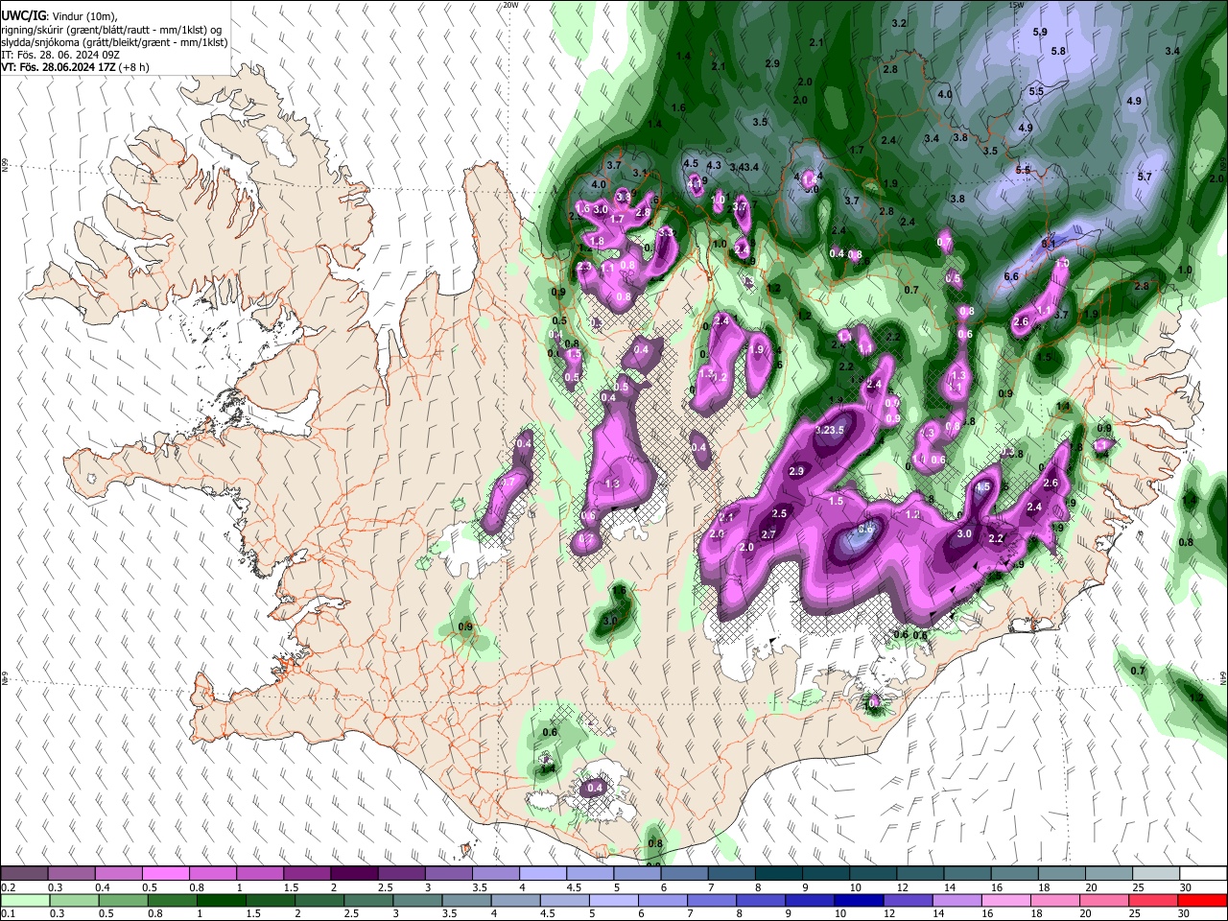The width and height of the screenshot is (1228, 921).
Task: Select the bright magenta snow swatch between 0.5 and 0.8
Action: [x=165, y=874]
